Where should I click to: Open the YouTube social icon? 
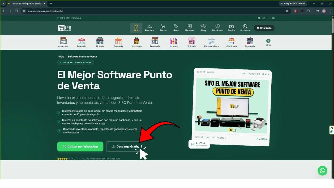pos(273,18)
